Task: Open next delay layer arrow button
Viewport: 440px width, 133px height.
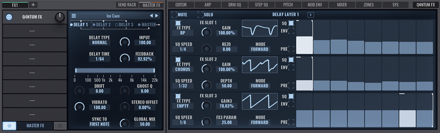Action: pos(311,15)
